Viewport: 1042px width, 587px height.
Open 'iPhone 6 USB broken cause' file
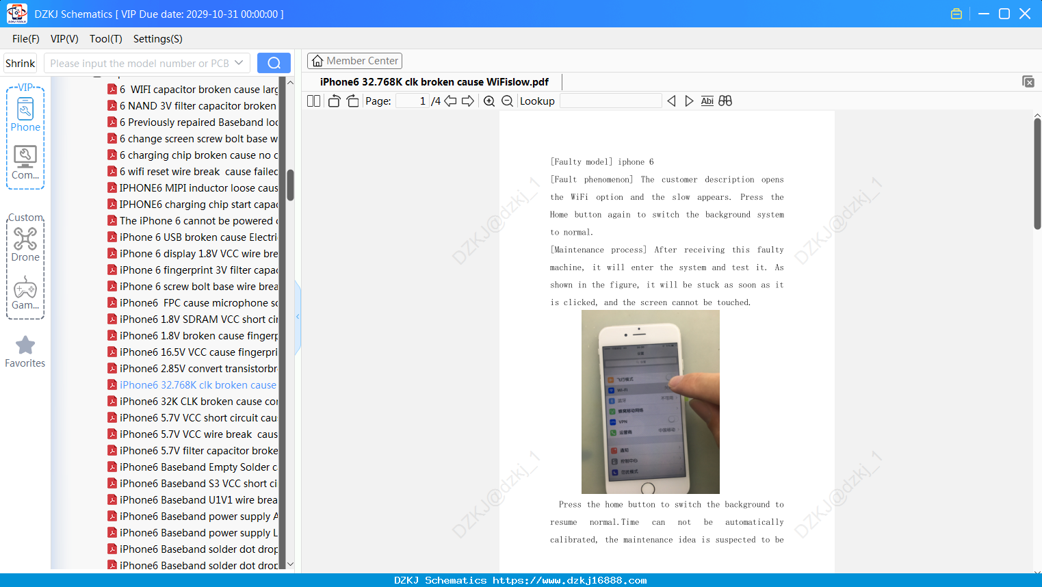coord(193,237)
